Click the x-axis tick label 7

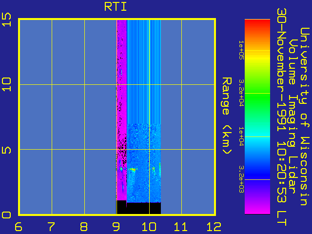[x=51, y=227]
